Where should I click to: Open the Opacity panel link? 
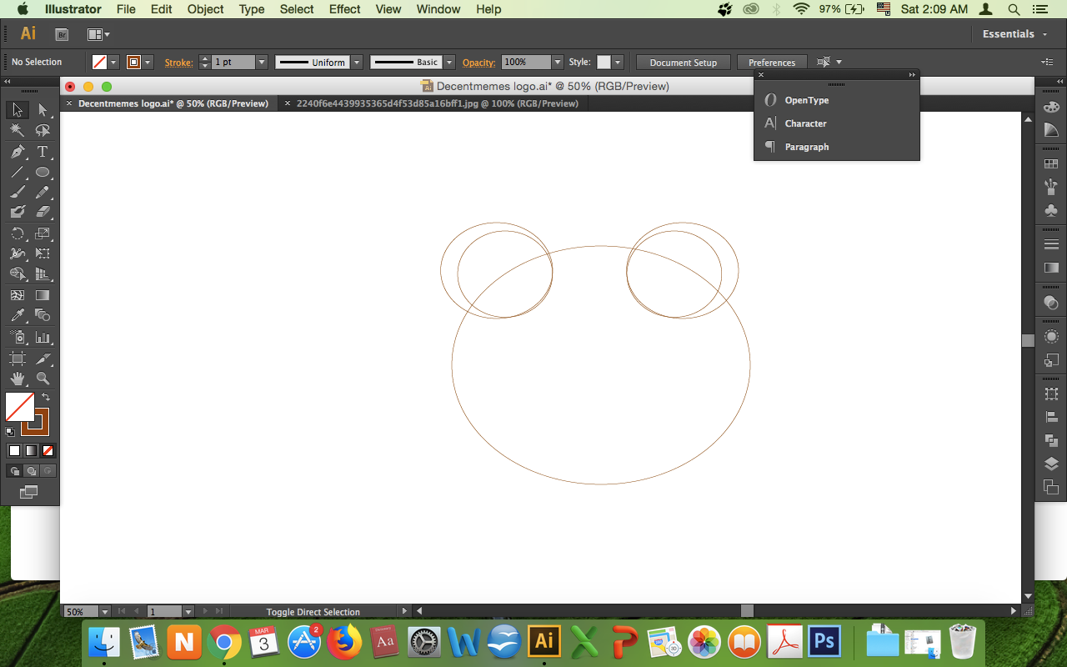click(x=478, y=63)
